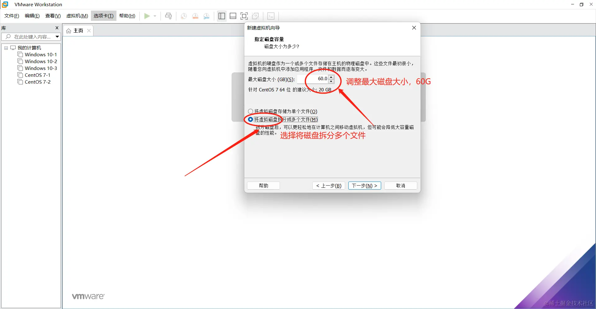This screenshot has height=309, width=596.
Task: Open the 文件 menu
Action: (x=12, y=16)
